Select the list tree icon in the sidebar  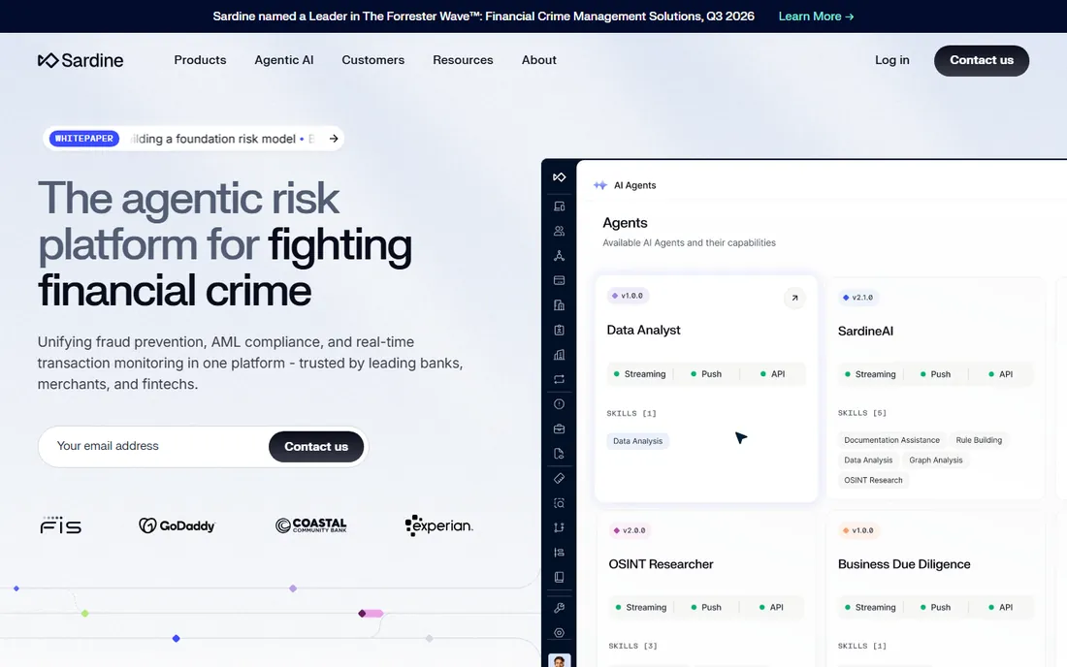pyautogui.click(x=560, y=553)
